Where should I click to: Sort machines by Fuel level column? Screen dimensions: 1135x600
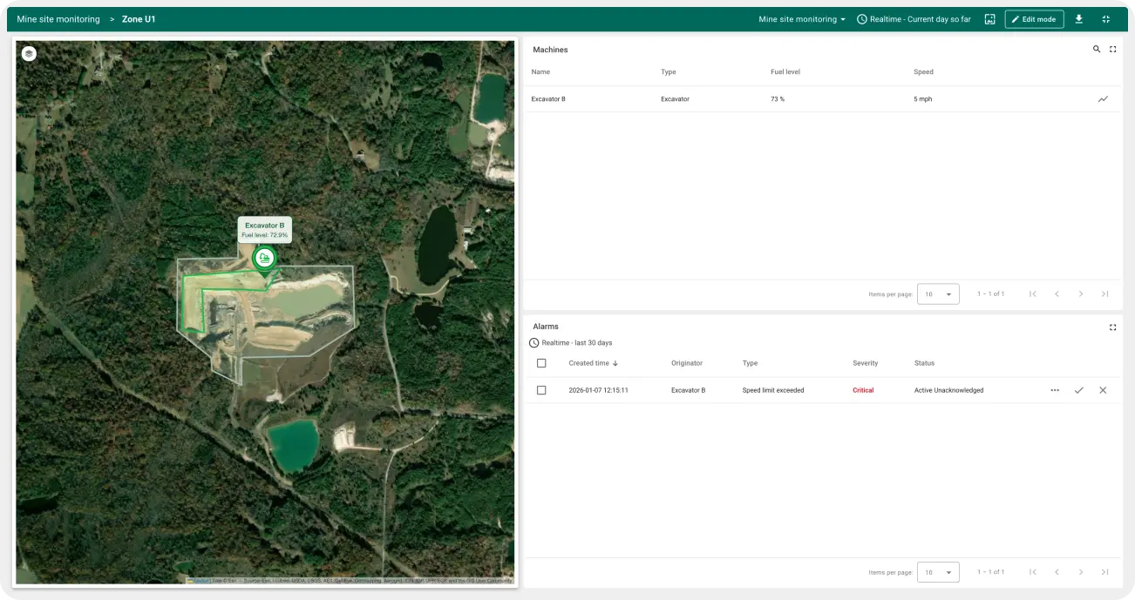785,72
